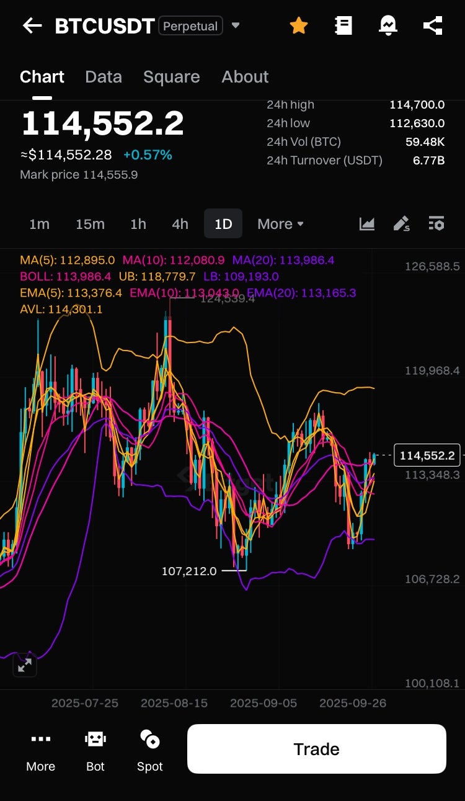
Task: Click the 100,108.1 price axis label
Action: click(x=432, y=684)
